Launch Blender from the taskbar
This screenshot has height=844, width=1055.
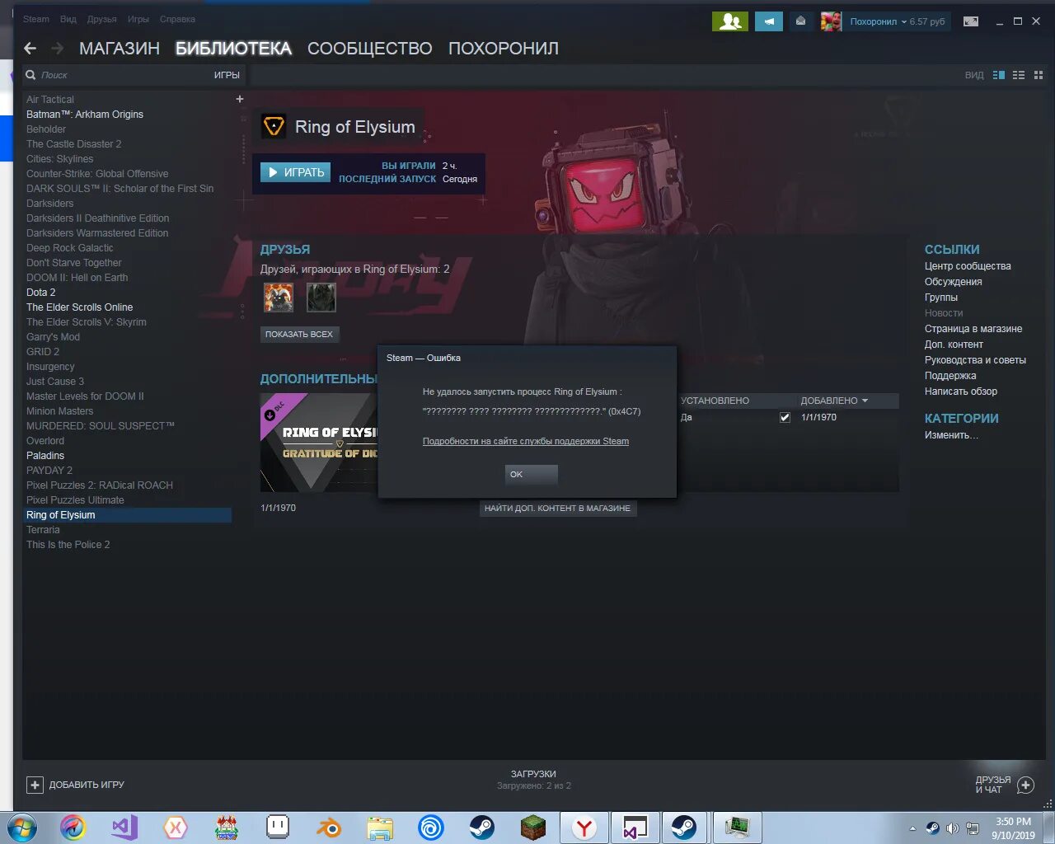(329, 827)
